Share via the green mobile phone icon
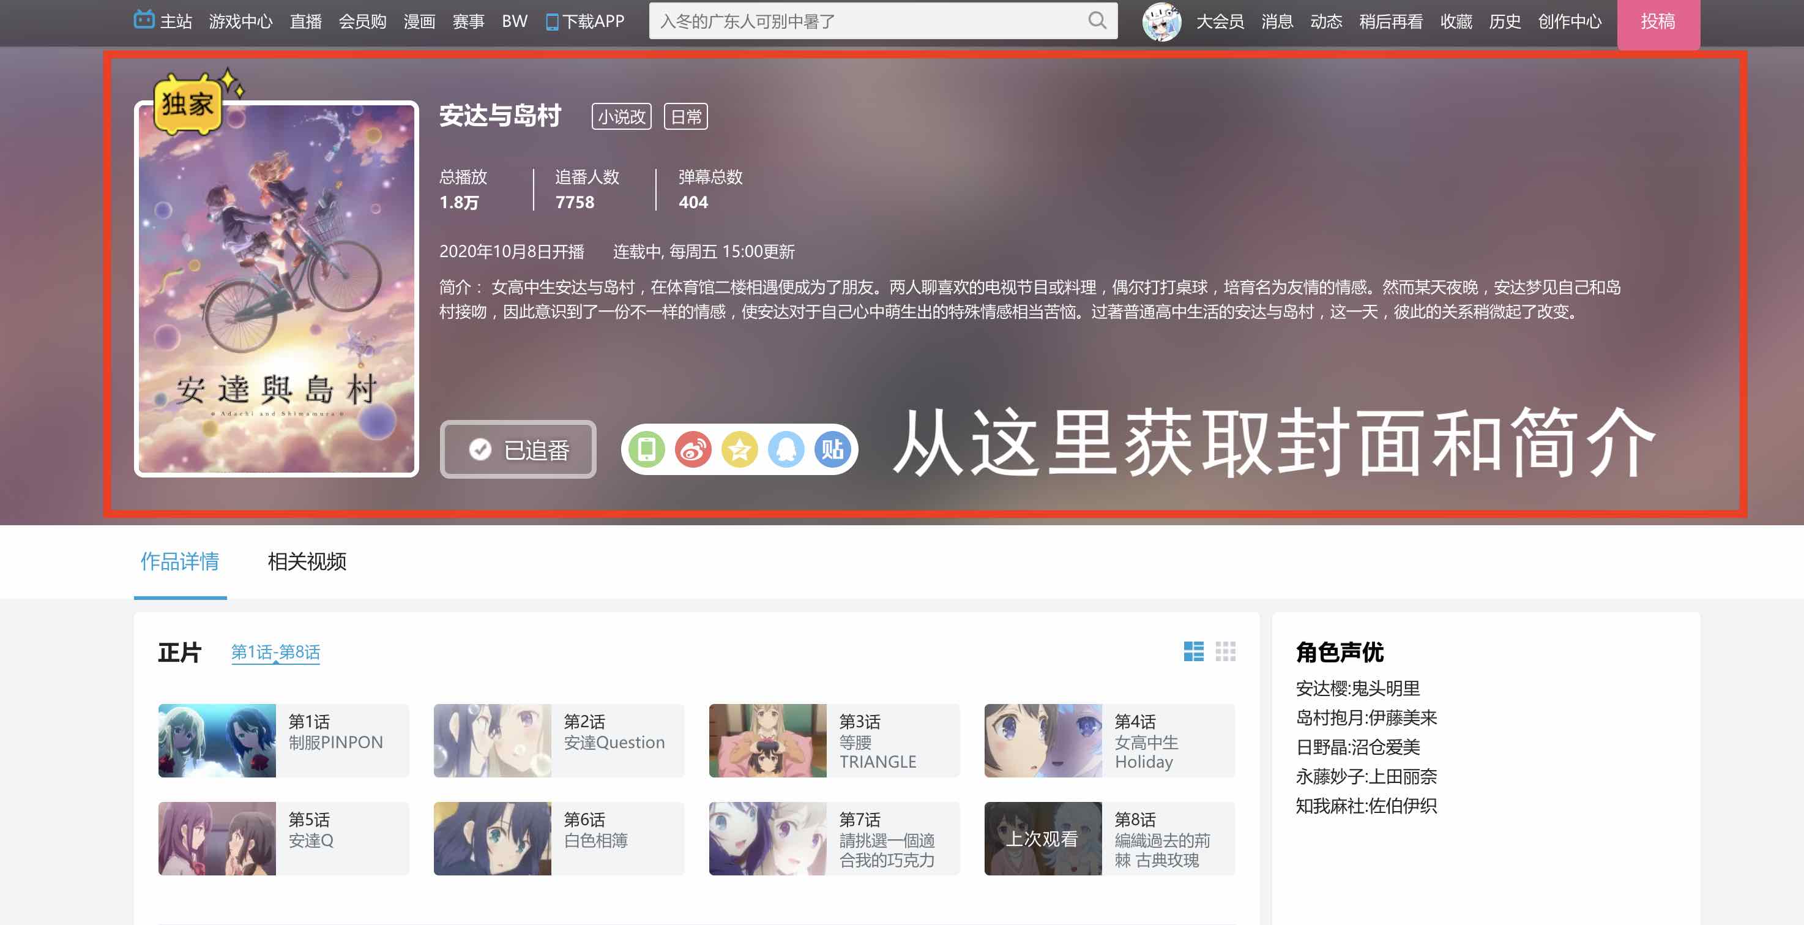This screenshot has height=925, width=1804. pos(646,449)
